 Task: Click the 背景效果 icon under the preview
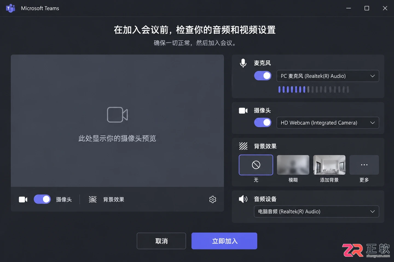pyautogui.click(x=93, y=200)
